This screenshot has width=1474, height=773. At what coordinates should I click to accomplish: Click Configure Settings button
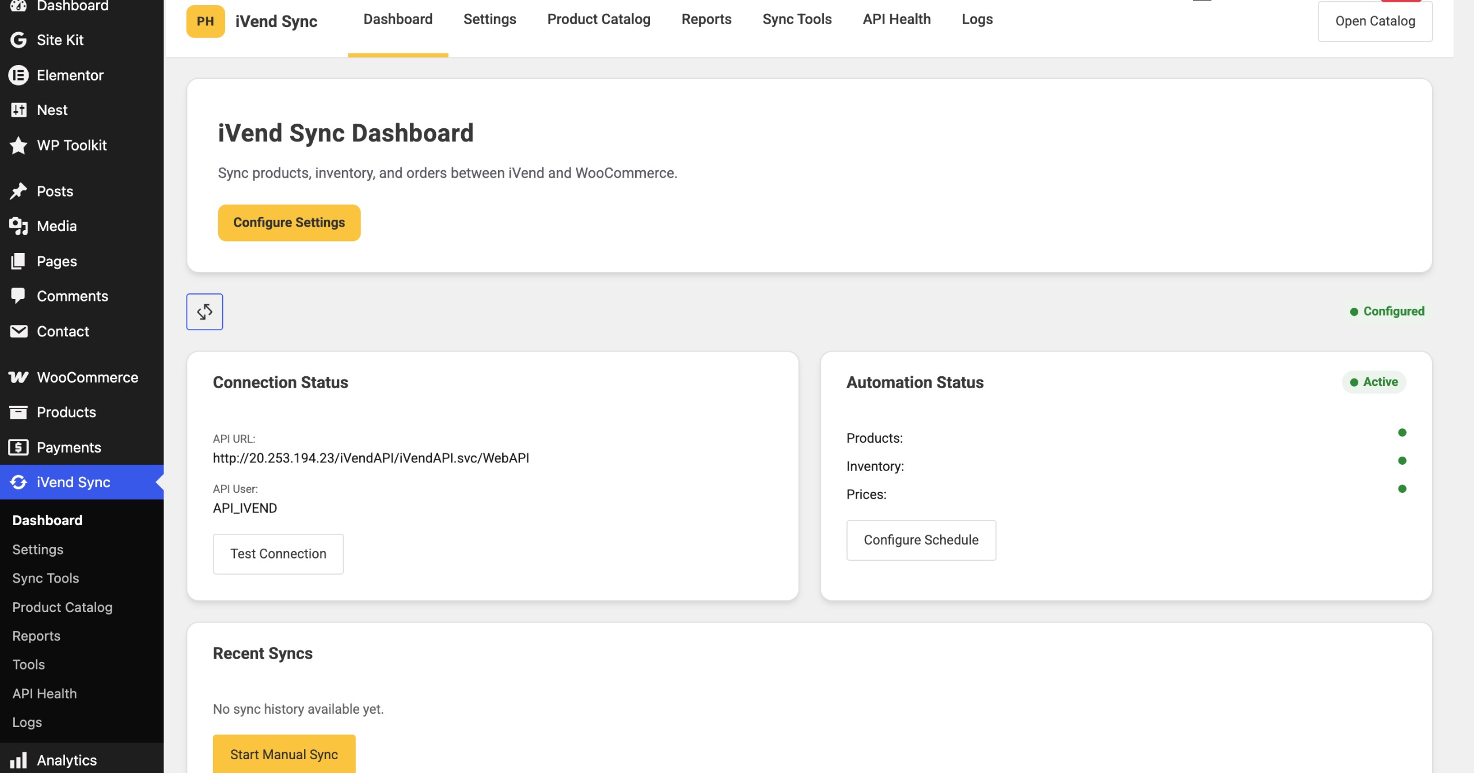pyautogui.click(x=289, y=223)
